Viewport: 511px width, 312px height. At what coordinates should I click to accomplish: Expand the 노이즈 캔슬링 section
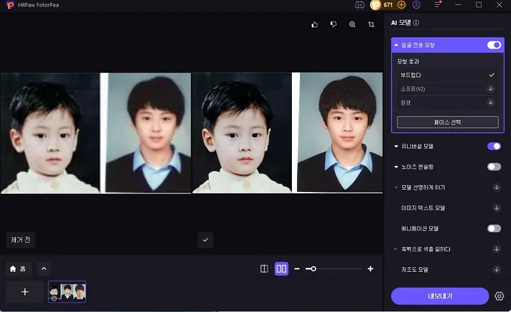(396, 167)
